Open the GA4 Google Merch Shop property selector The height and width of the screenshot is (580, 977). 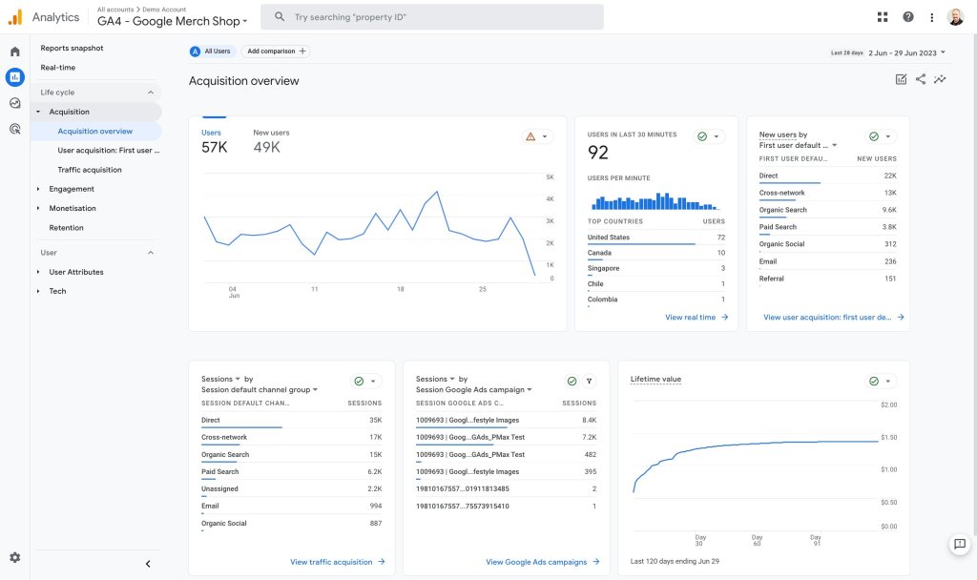(x=172, y=21)
